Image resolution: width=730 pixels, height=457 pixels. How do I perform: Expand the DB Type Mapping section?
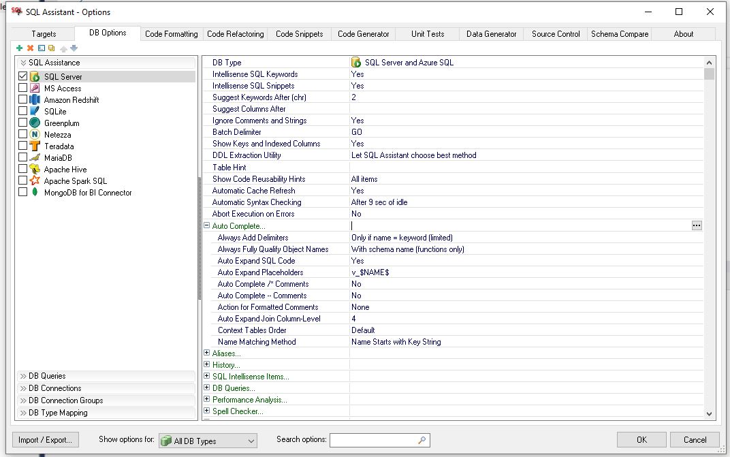click(106, 413)
